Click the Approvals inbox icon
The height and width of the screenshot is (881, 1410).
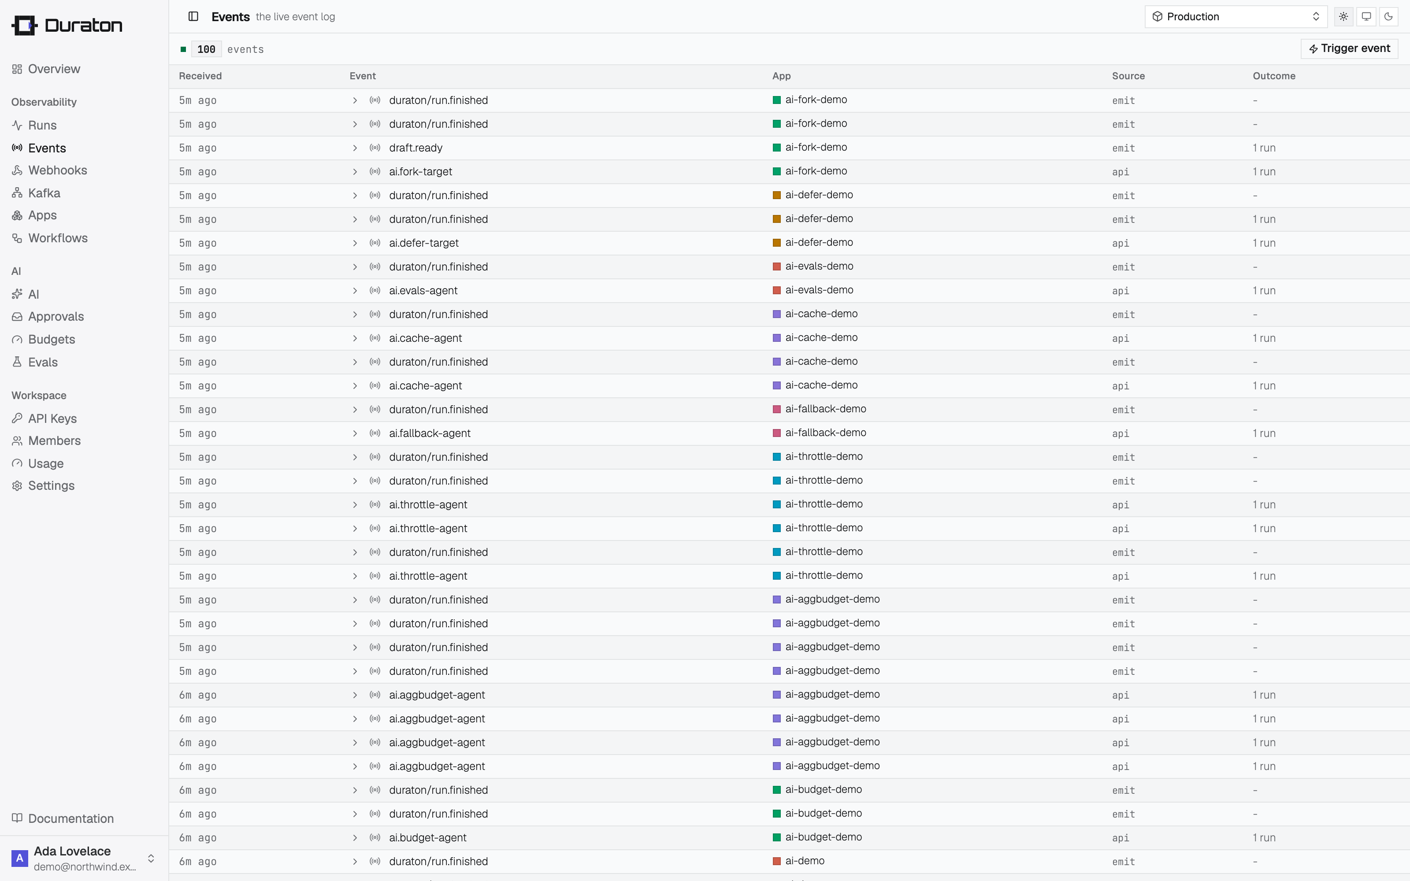[17, 316]
